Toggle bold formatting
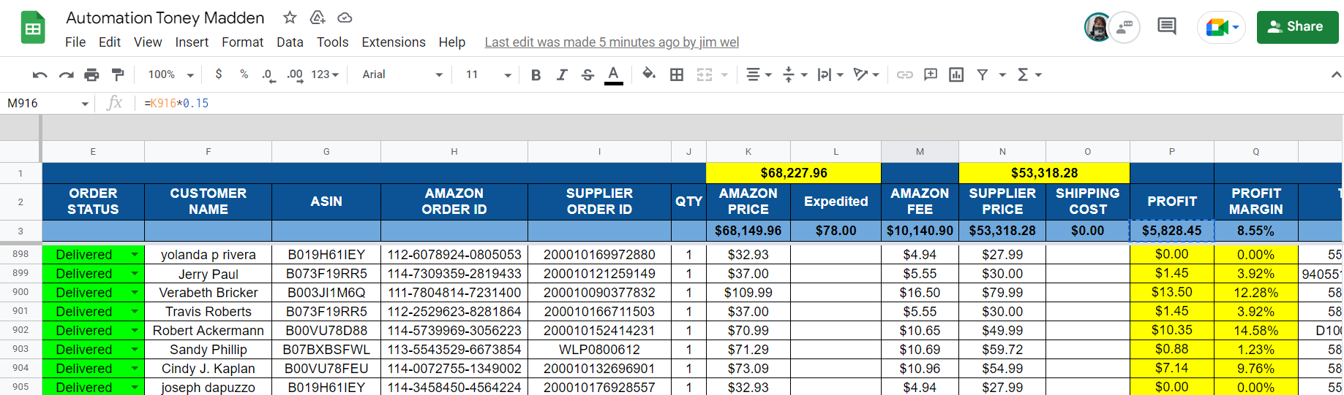This screenshot has height=395, width=1344. coord(536,74)
